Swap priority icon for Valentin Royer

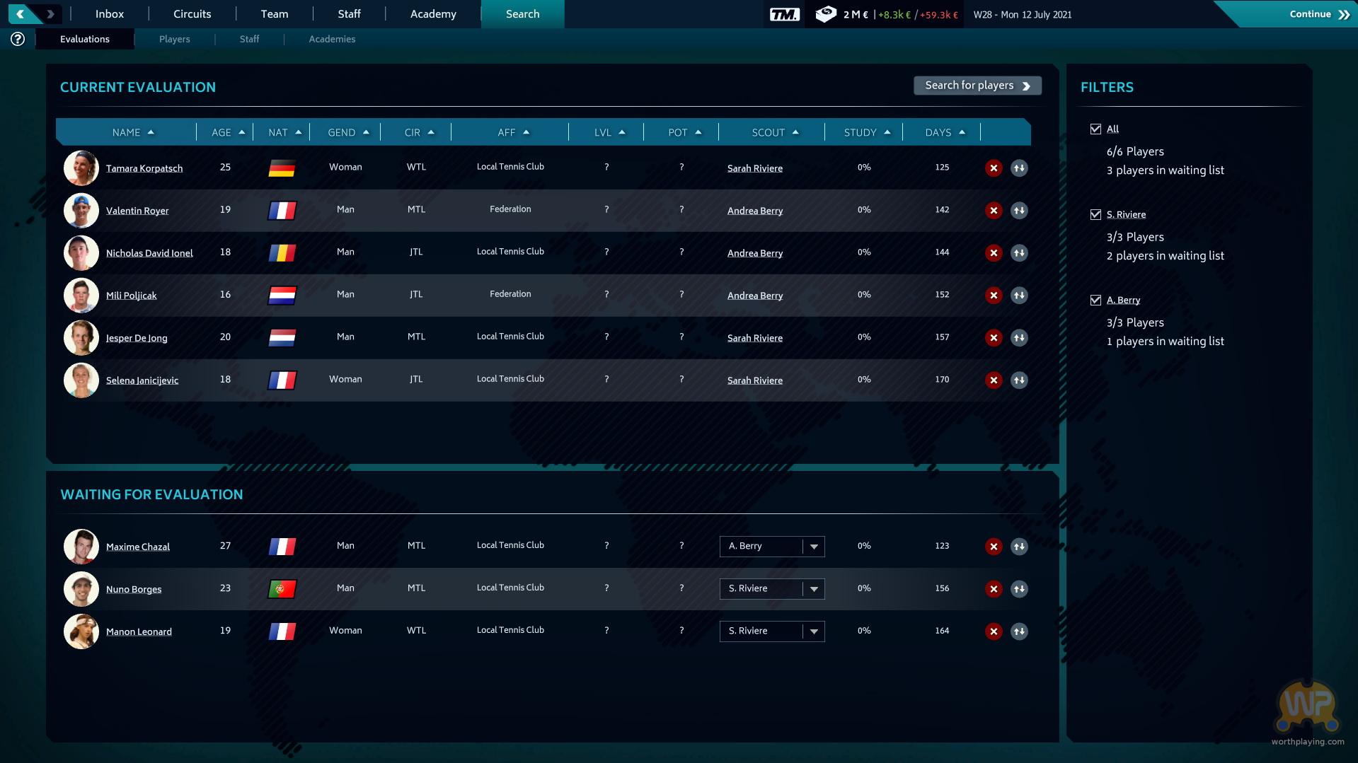click(1019, 210)
